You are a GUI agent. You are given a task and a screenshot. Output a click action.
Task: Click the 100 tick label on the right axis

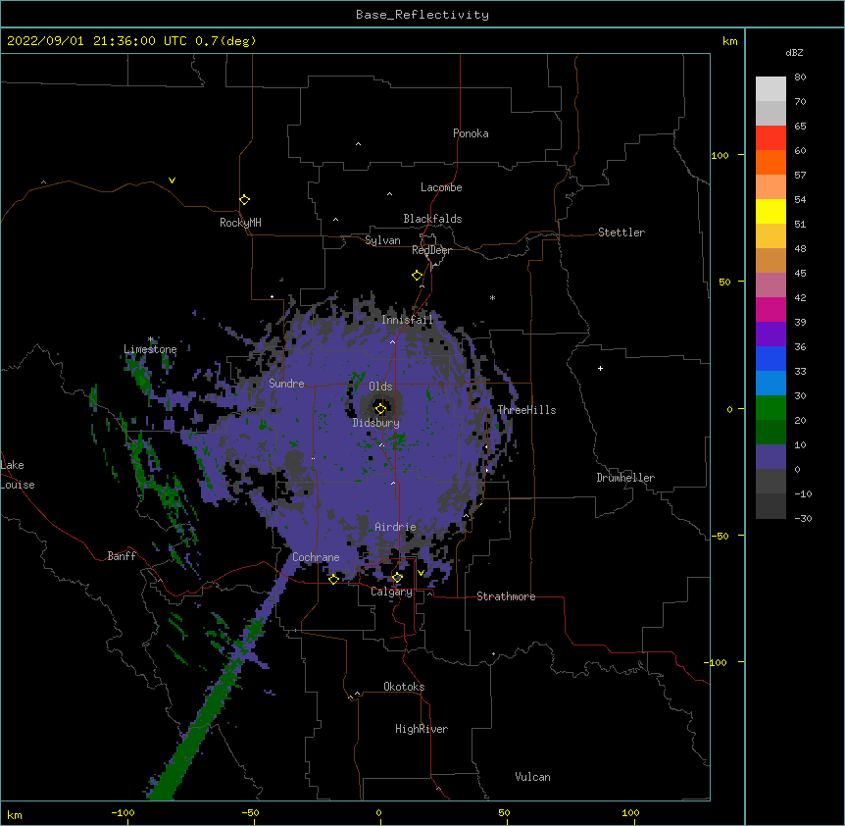click(x=720, y=155)
